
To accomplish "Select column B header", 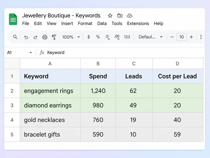I will [98, 64].
